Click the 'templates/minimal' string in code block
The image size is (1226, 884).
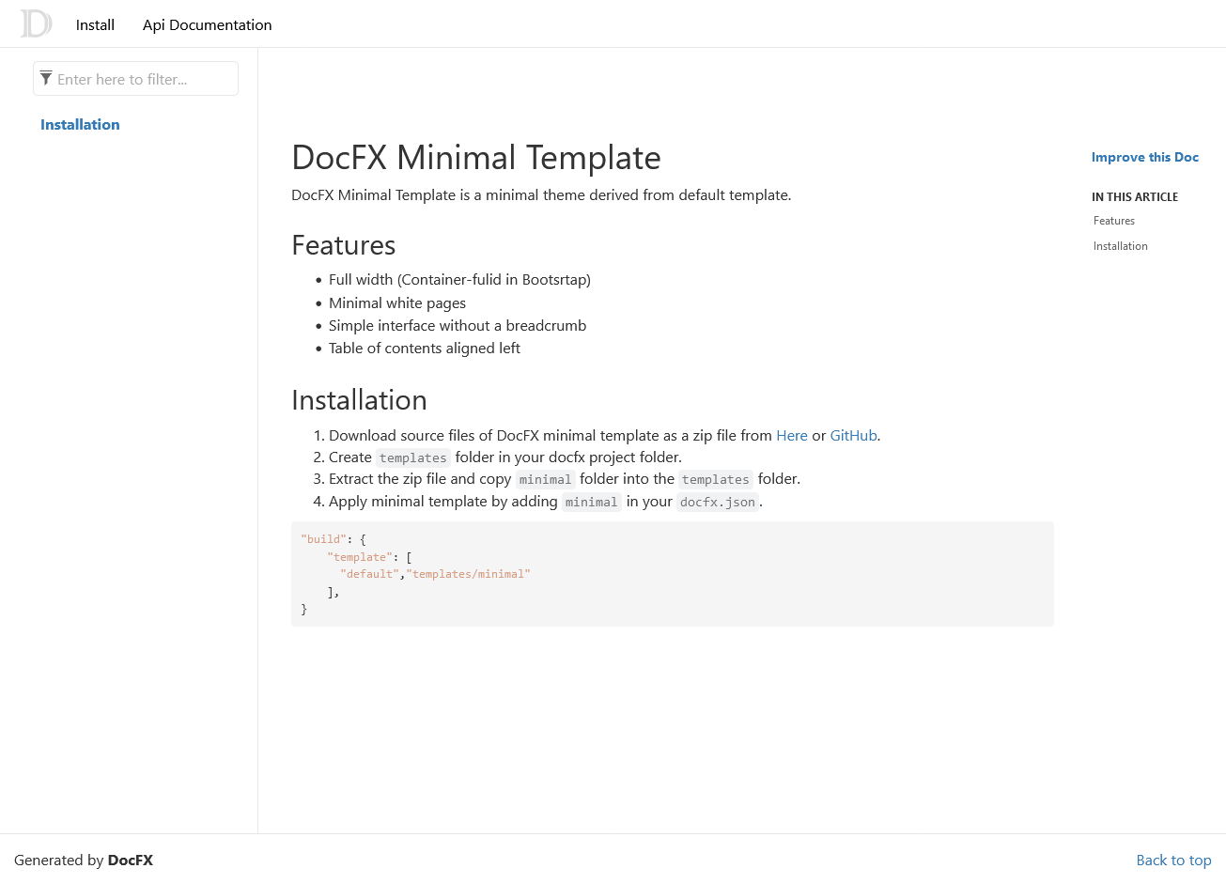coord(468,574)
